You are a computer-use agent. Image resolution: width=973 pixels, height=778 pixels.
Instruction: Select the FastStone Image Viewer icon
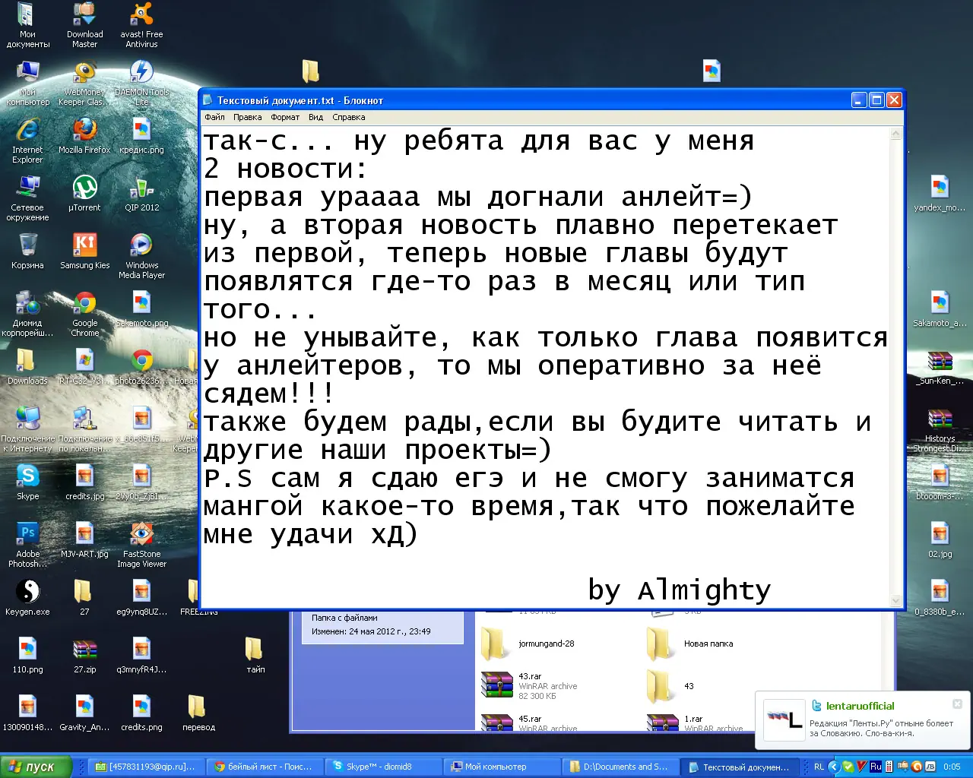coord(141,534)
